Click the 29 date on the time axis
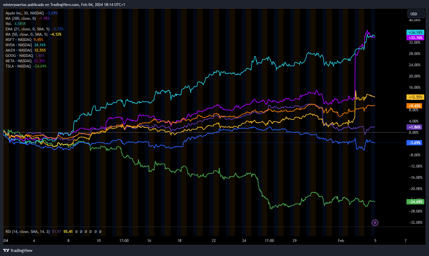429x256 pixels. (x=294, y=241)
